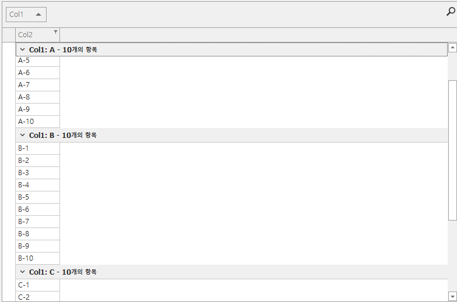Collapse the Col1: C group
Image resolution: width=457 pixels, height=302 pixels.
click(22, 272)
